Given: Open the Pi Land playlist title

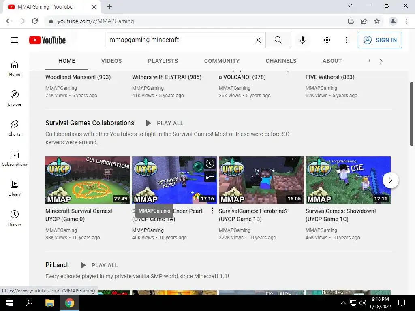Looking at the screenshot, I should coord(57,265).
